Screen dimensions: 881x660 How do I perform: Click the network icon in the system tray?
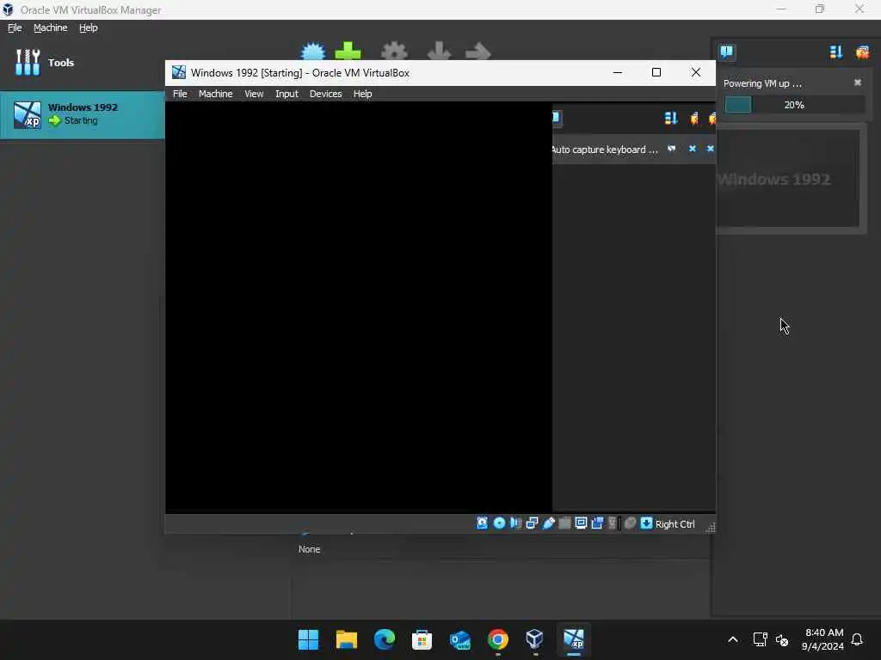tap(760, 639)
